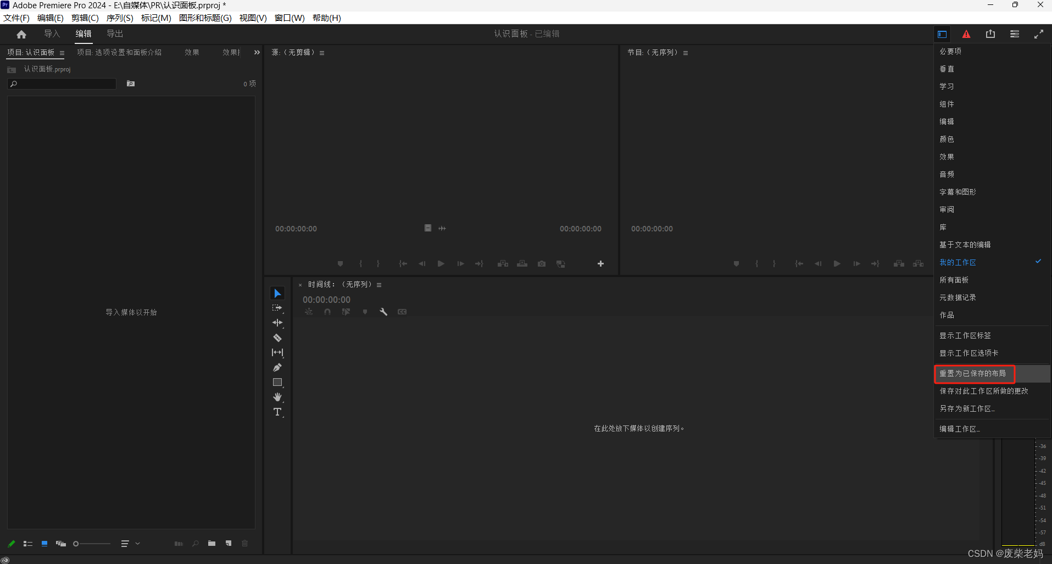
Task: Toggle the green pencil read/write project lock
Action: [x=12, y=544]
